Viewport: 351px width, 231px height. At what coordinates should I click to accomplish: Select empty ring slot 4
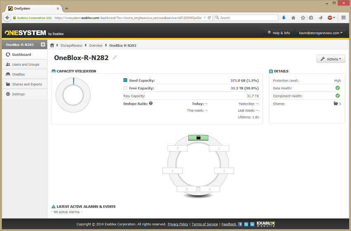209,189
